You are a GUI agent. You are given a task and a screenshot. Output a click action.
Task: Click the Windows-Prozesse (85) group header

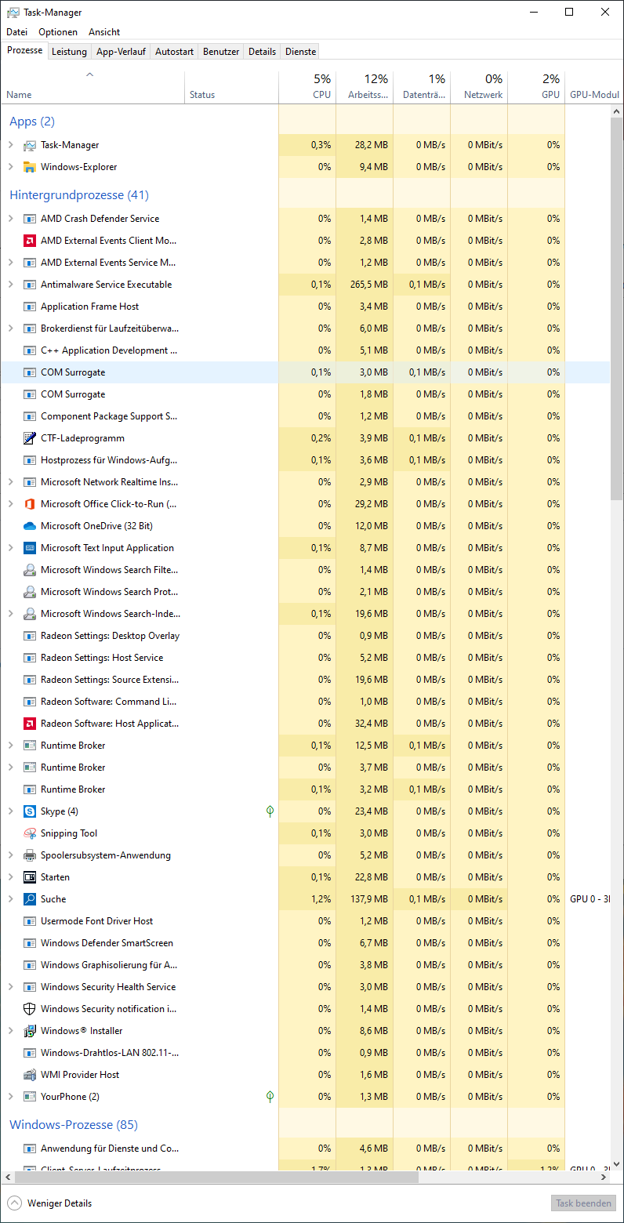74,1125
